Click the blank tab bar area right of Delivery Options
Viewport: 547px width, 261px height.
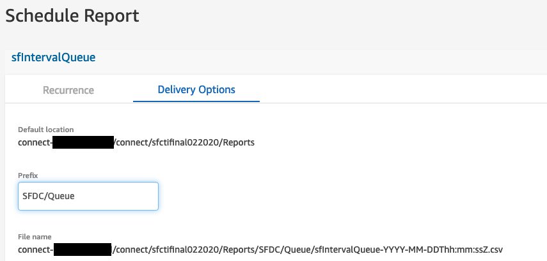point(401,90)
